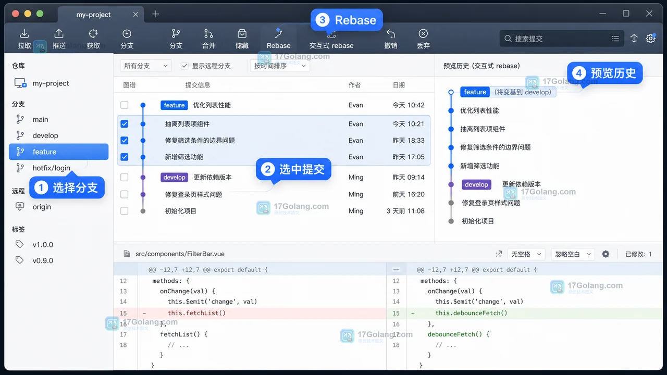Check the 更新依赖版本 commit checkbox
667x375 pixels.
pos(124,178)
